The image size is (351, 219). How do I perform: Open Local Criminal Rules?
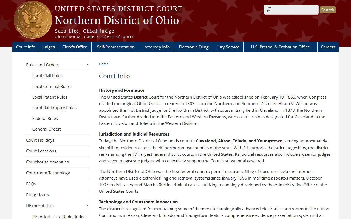click(51, 86)
